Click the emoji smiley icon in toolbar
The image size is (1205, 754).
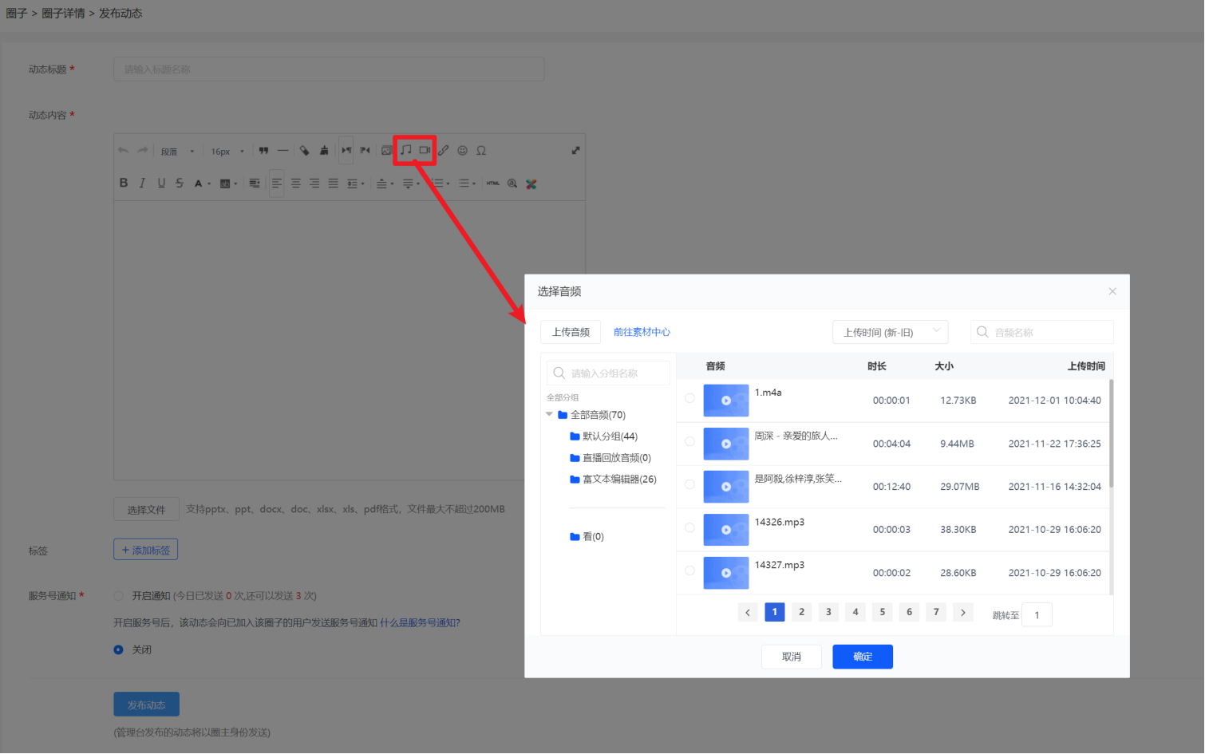462,151
